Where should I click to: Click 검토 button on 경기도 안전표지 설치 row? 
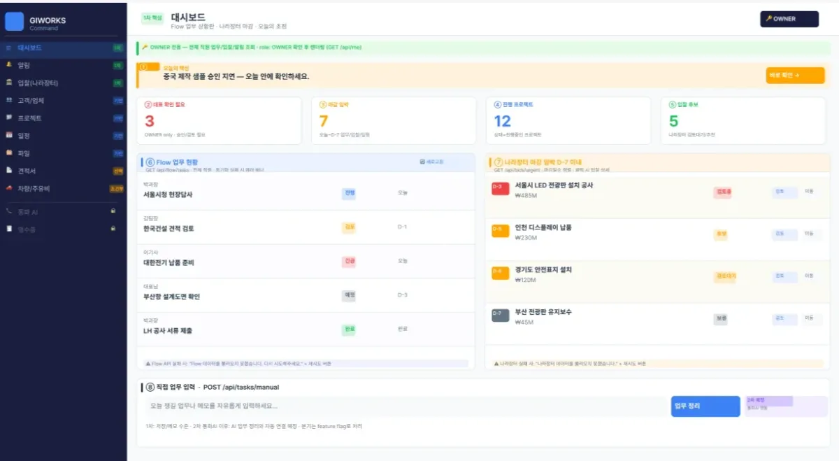[x=784, y=276]
